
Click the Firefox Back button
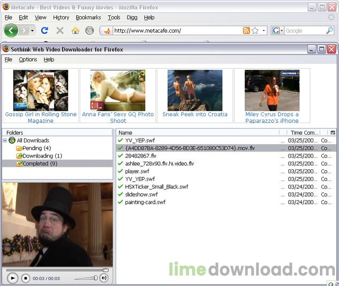[11, 31]
